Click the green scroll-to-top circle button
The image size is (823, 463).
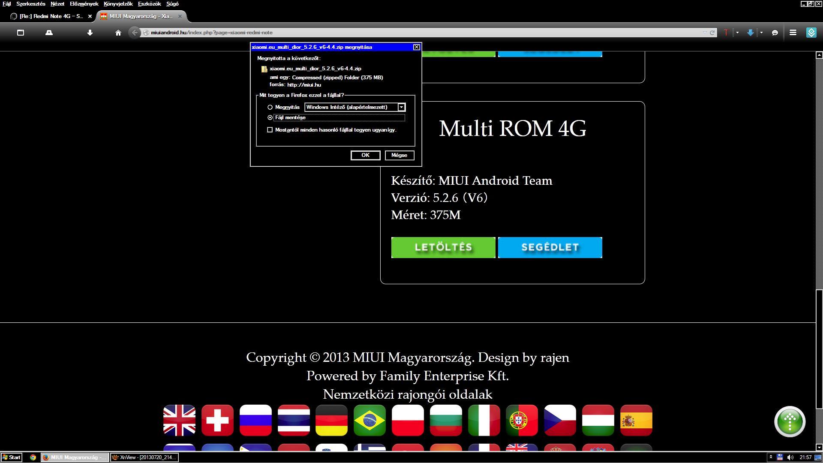(790, 421)
